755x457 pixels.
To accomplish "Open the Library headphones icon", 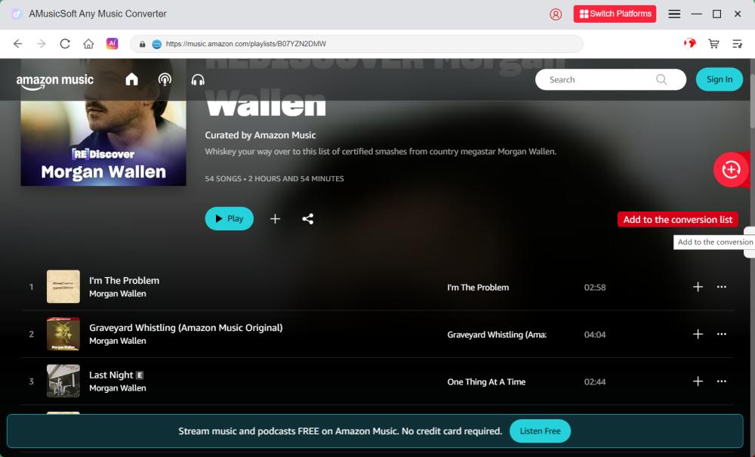I will pyautogui.click(x=198, y=79).
